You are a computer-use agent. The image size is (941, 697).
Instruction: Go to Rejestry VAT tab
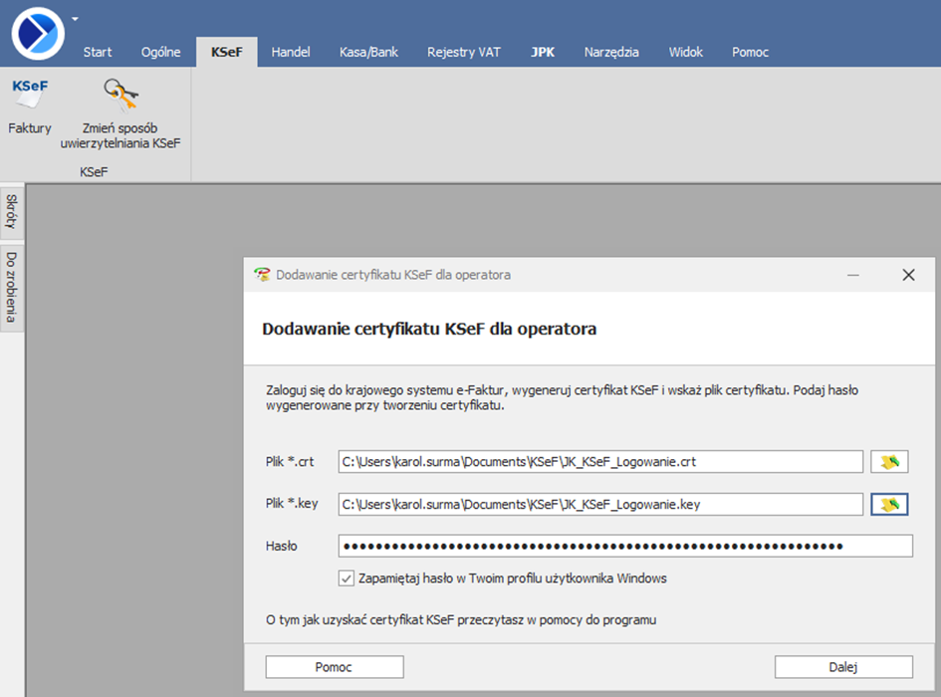(464, 52)
